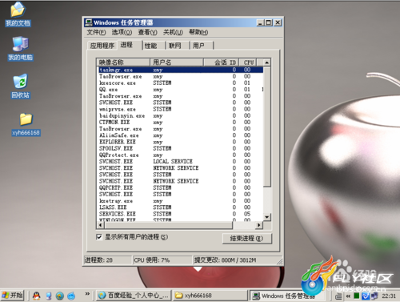Select the SPOOLSV.EXE process row
Viewport: 400px width, 302px height.
(180, 148)
